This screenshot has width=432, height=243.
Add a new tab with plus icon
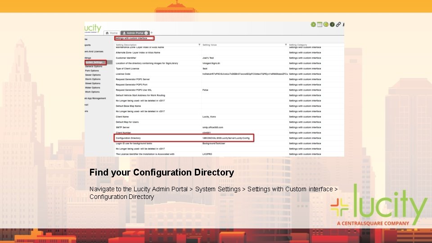coord(152,33)
